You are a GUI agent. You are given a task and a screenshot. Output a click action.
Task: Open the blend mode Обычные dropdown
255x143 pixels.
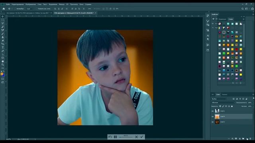(x=223, y=102)
